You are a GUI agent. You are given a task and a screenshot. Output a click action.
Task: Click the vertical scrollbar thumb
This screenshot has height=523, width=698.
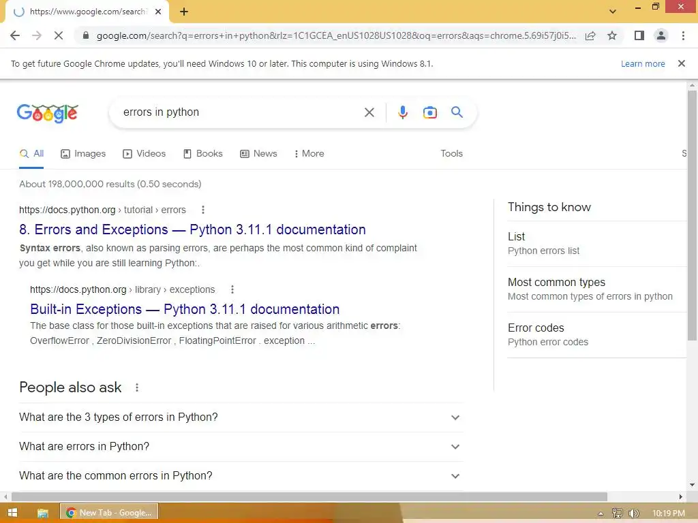[x=692, y=215]
